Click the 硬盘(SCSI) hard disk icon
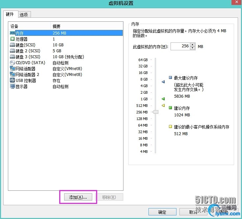Screen dimensions: 242x219 point(13,45)
